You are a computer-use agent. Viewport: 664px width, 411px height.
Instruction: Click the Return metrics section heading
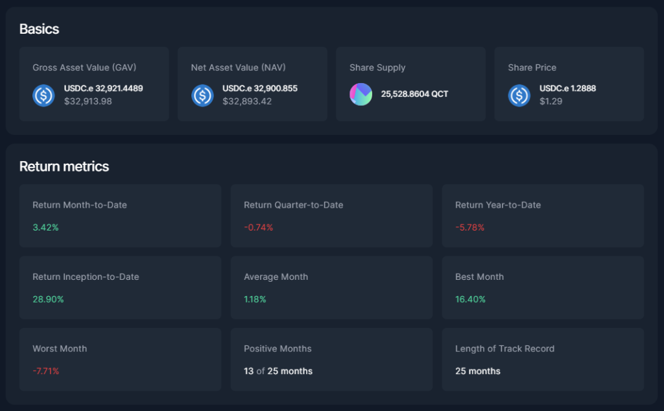[64, 166]
